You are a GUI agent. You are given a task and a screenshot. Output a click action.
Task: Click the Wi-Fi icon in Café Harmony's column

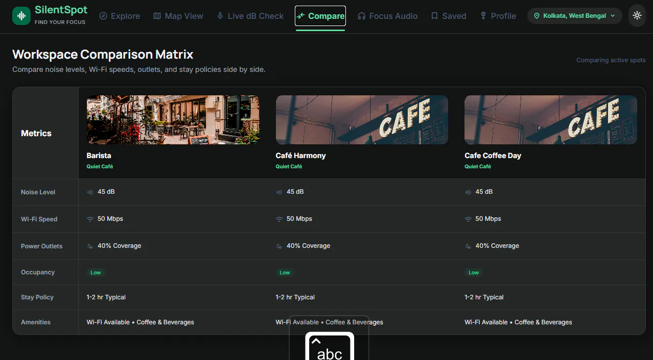click(x=279, y=219)
